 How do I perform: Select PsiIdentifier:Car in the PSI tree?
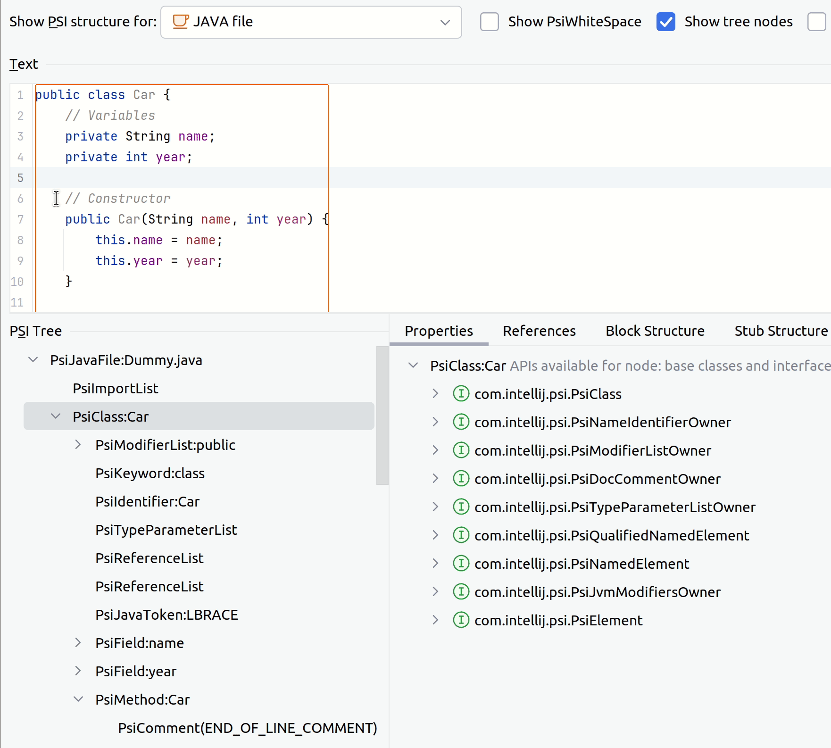click(147, 501)
